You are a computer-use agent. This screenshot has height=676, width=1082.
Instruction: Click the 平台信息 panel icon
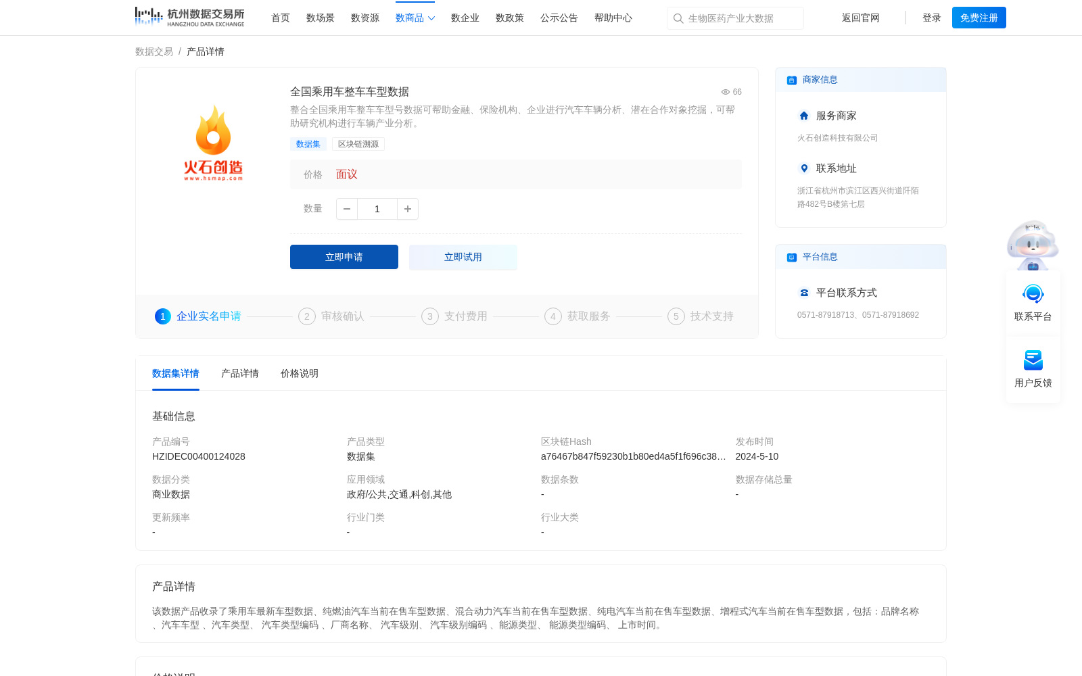pos(792,257)
